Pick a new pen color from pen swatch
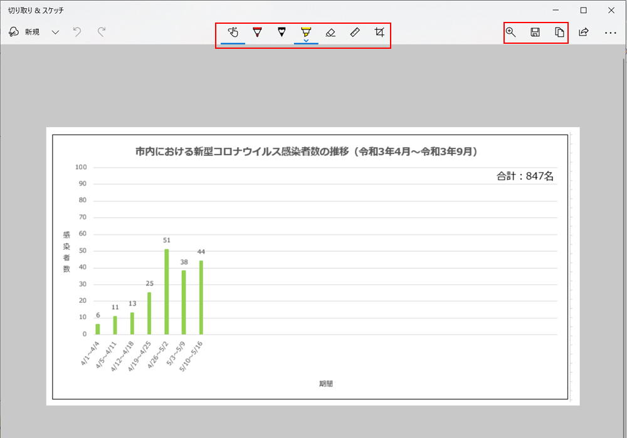627x438 pixels. tap(257, 32)
